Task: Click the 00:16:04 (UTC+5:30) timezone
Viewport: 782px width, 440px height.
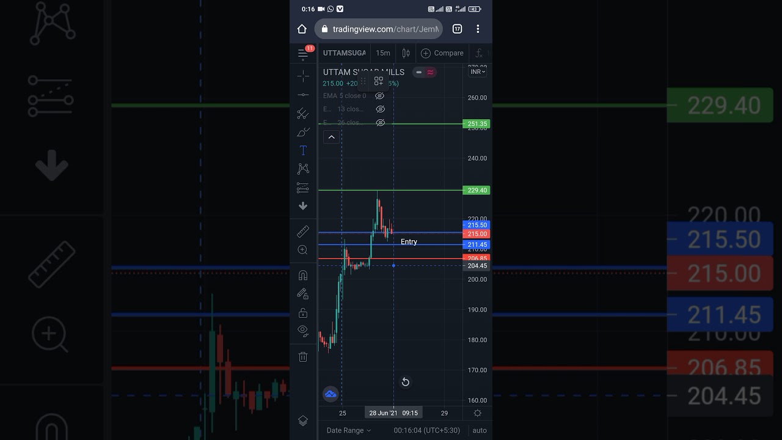Action: [x=426, y=430]
